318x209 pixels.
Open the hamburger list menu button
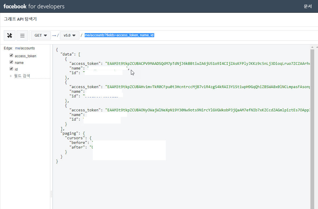coord(22,35)
